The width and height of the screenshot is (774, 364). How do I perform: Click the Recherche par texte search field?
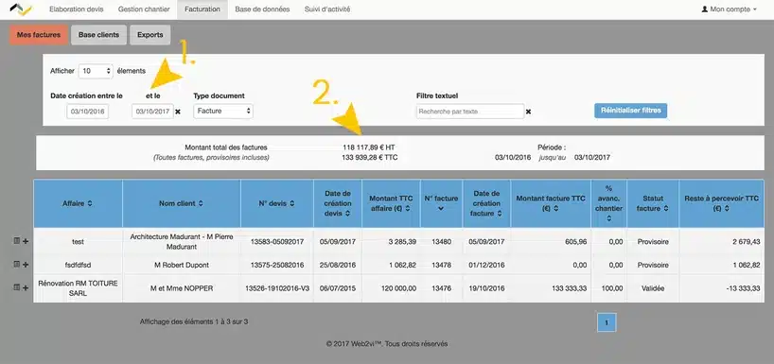(470, 112)
